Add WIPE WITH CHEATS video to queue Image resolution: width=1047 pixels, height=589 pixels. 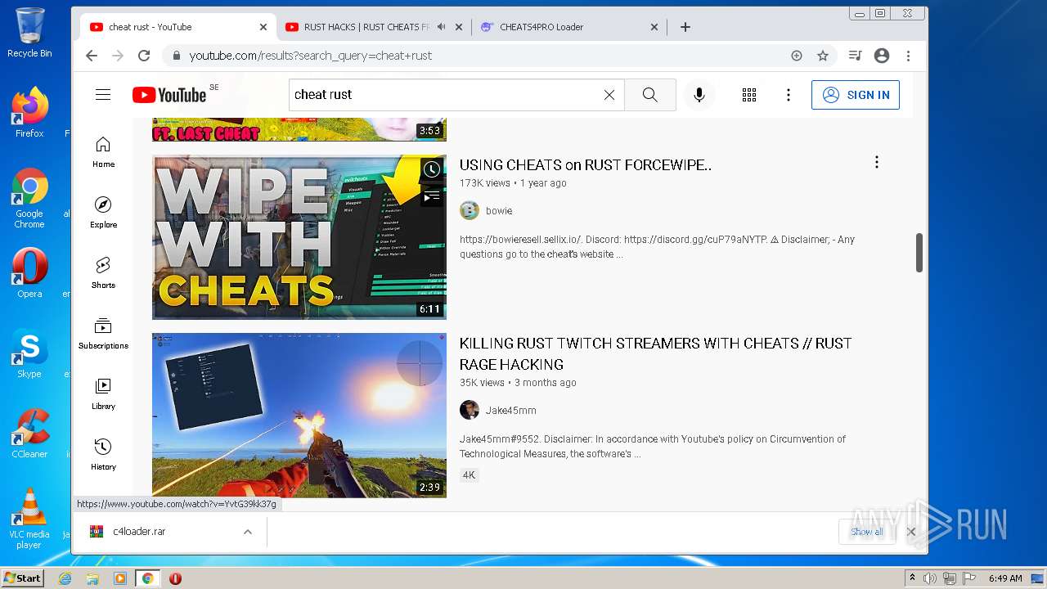(432, 196)
